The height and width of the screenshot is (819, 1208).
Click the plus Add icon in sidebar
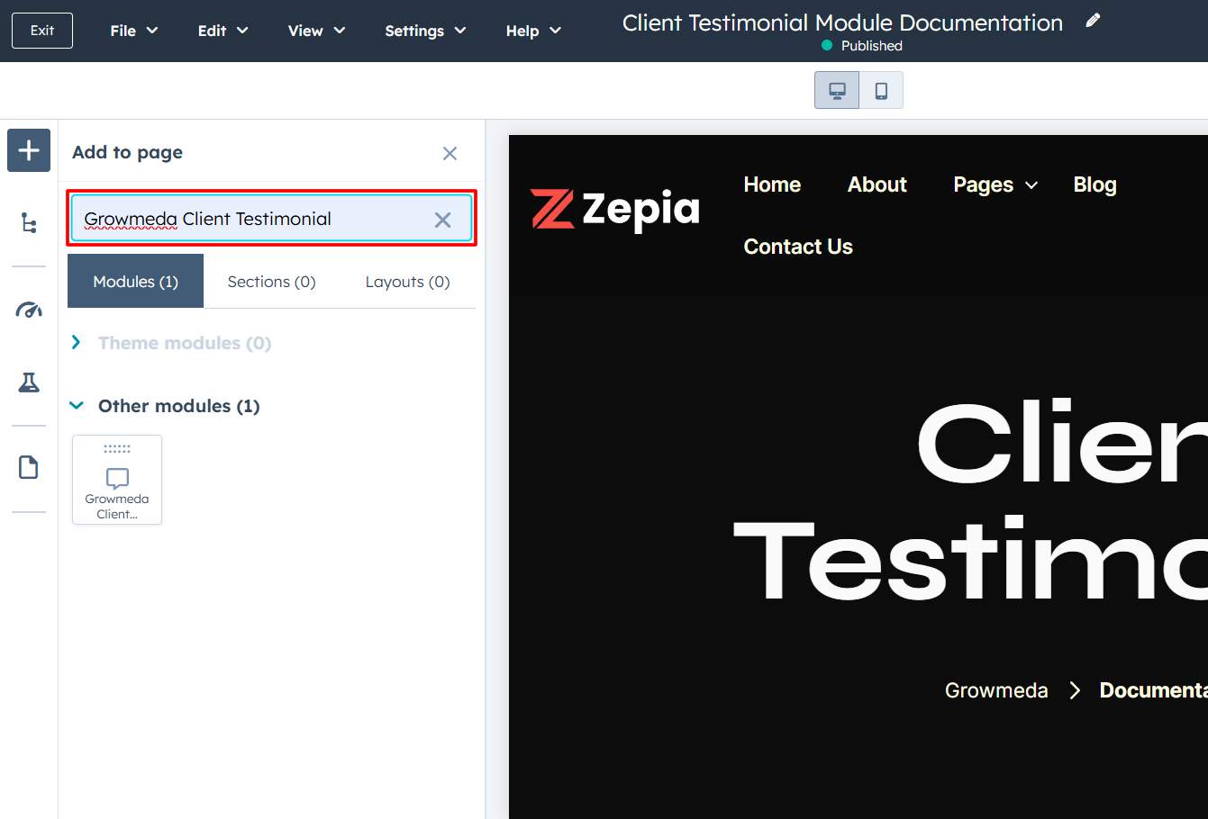(x=29, y=150)
